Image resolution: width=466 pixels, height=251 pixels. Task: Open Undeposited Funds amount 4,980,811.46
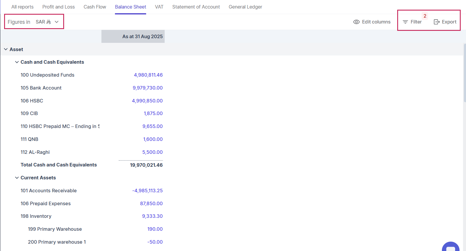point(148,75)
